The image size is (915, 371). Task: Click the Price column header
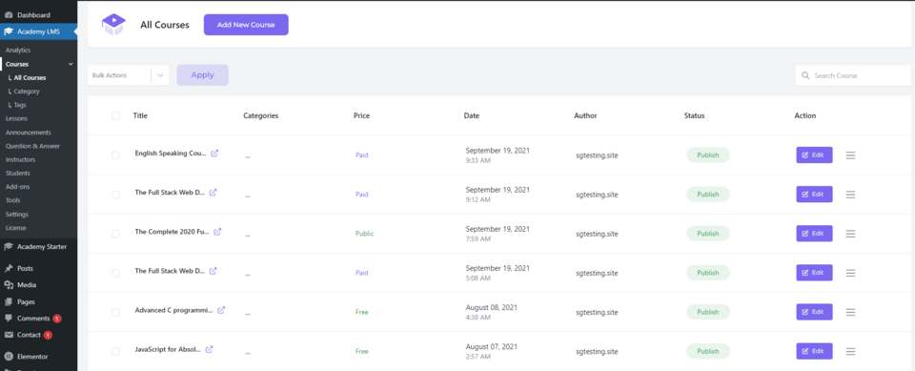pos(362,115)
